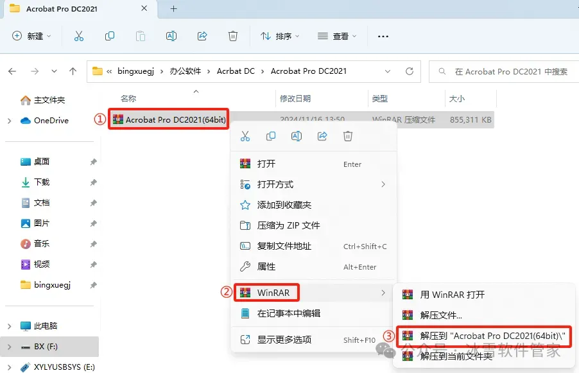Unpin 桌面 using its pin icon
579x373 pixels.
pos(94,162)
